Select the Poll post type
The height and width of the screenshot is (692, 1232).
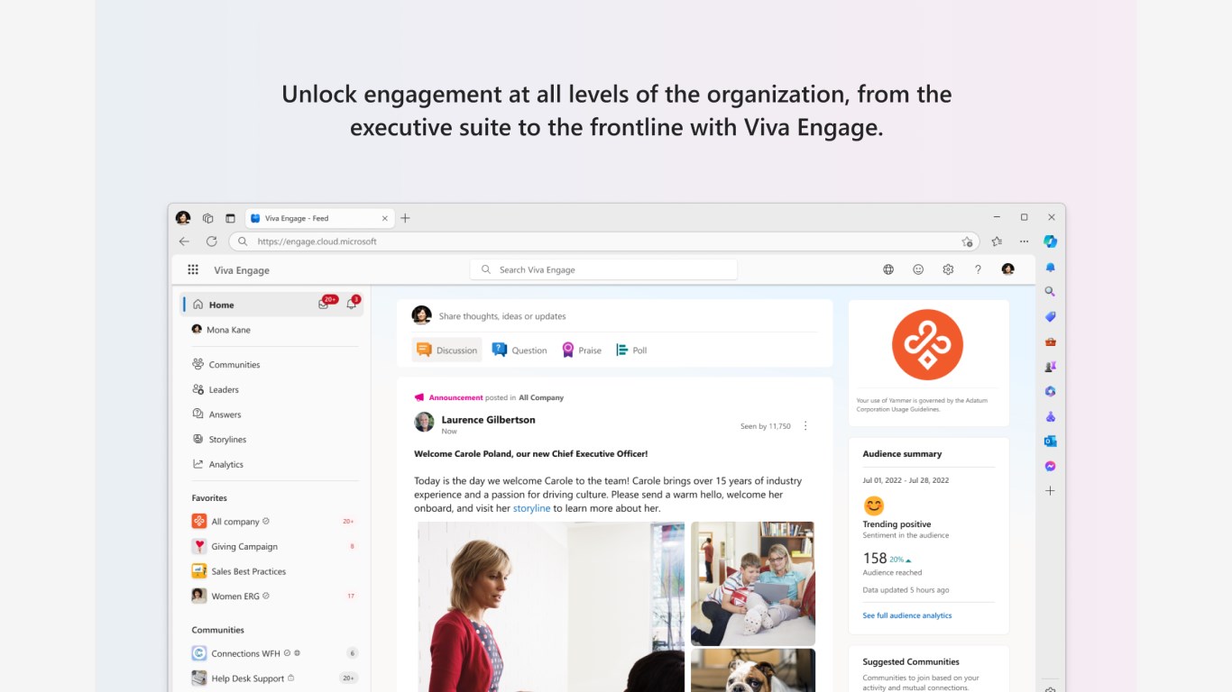pos(631,350)
